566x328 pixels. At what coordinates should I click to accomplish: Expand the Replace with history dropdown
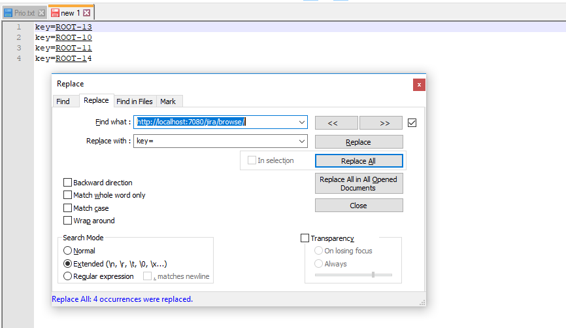pos(302,141)
